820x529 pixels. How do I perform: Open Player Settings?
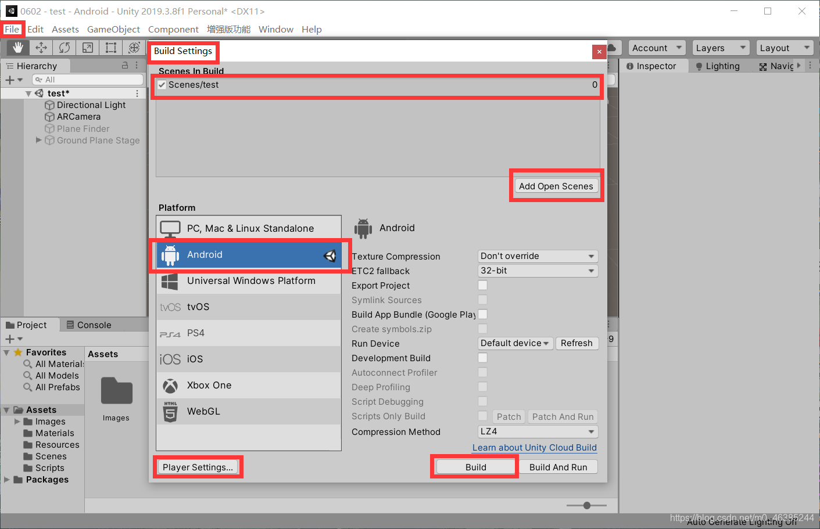pos(198,467)
